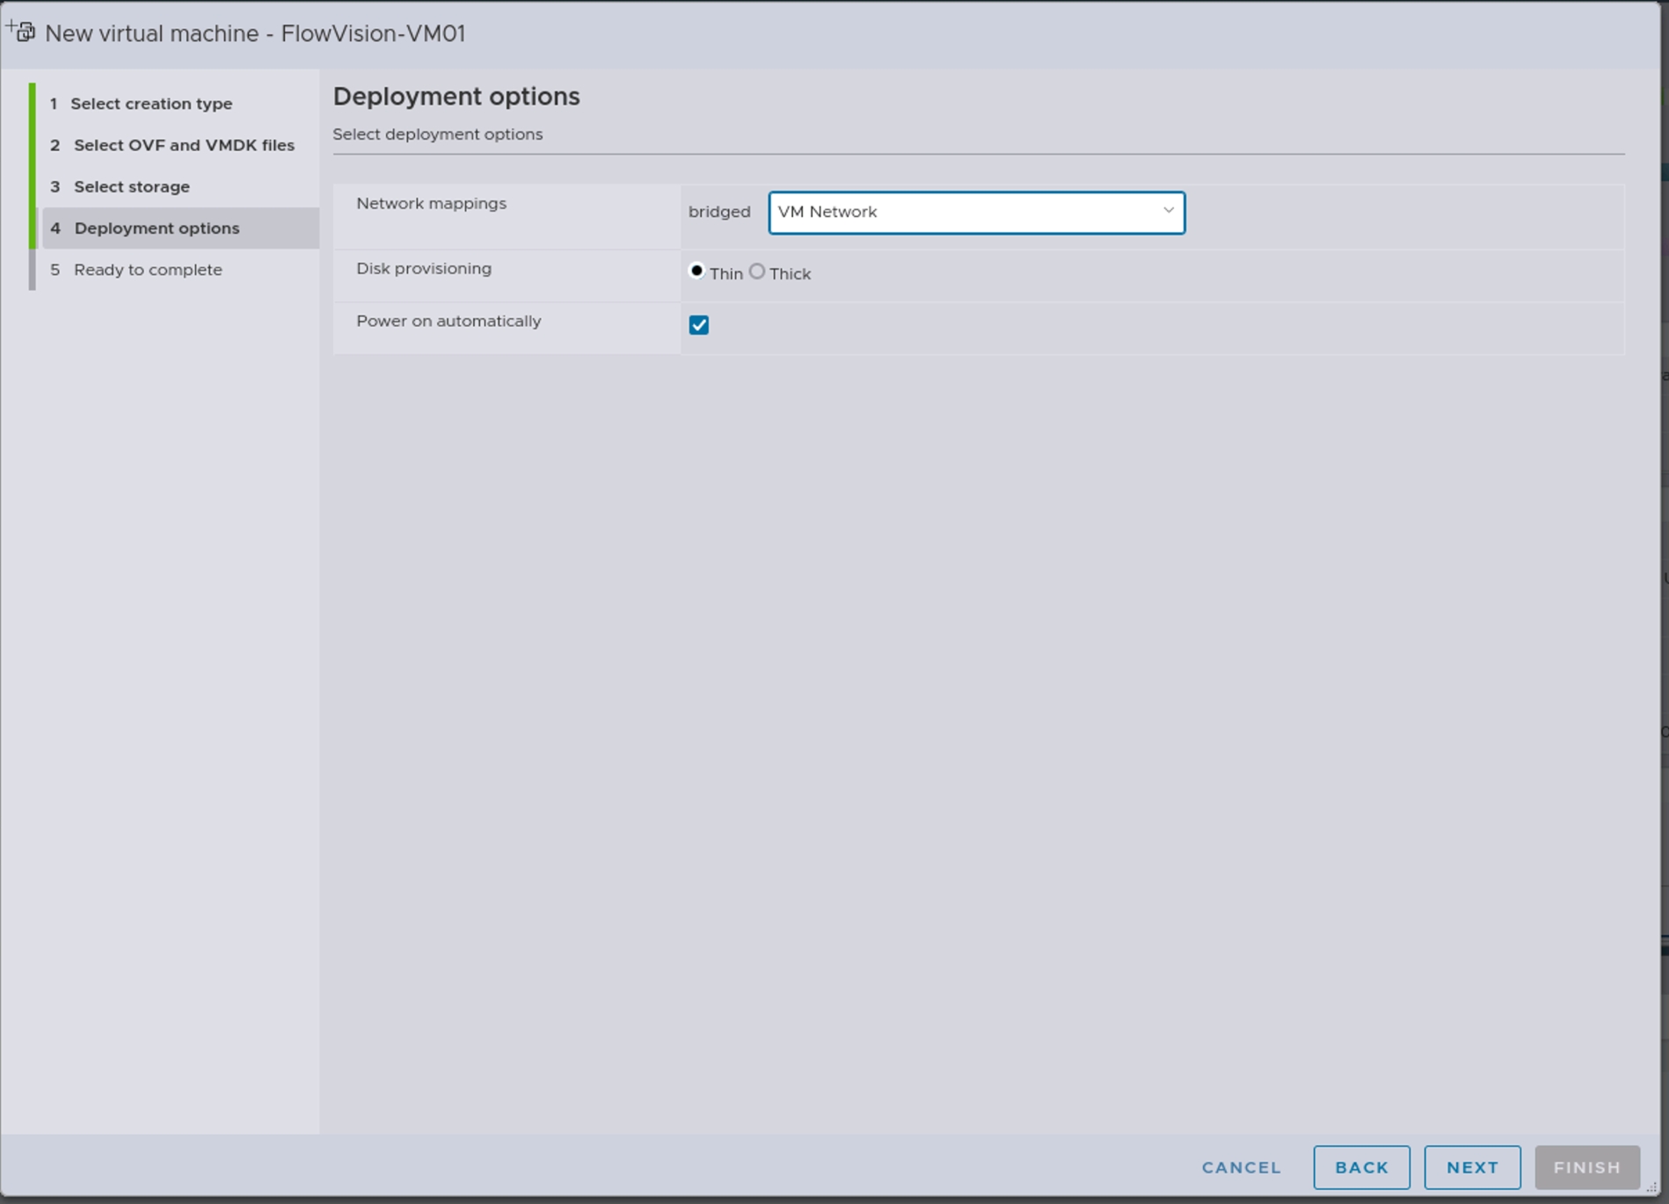1669x1204 pixels.
Task: Click the Disk provisioning row label
Action: point(424,269)
